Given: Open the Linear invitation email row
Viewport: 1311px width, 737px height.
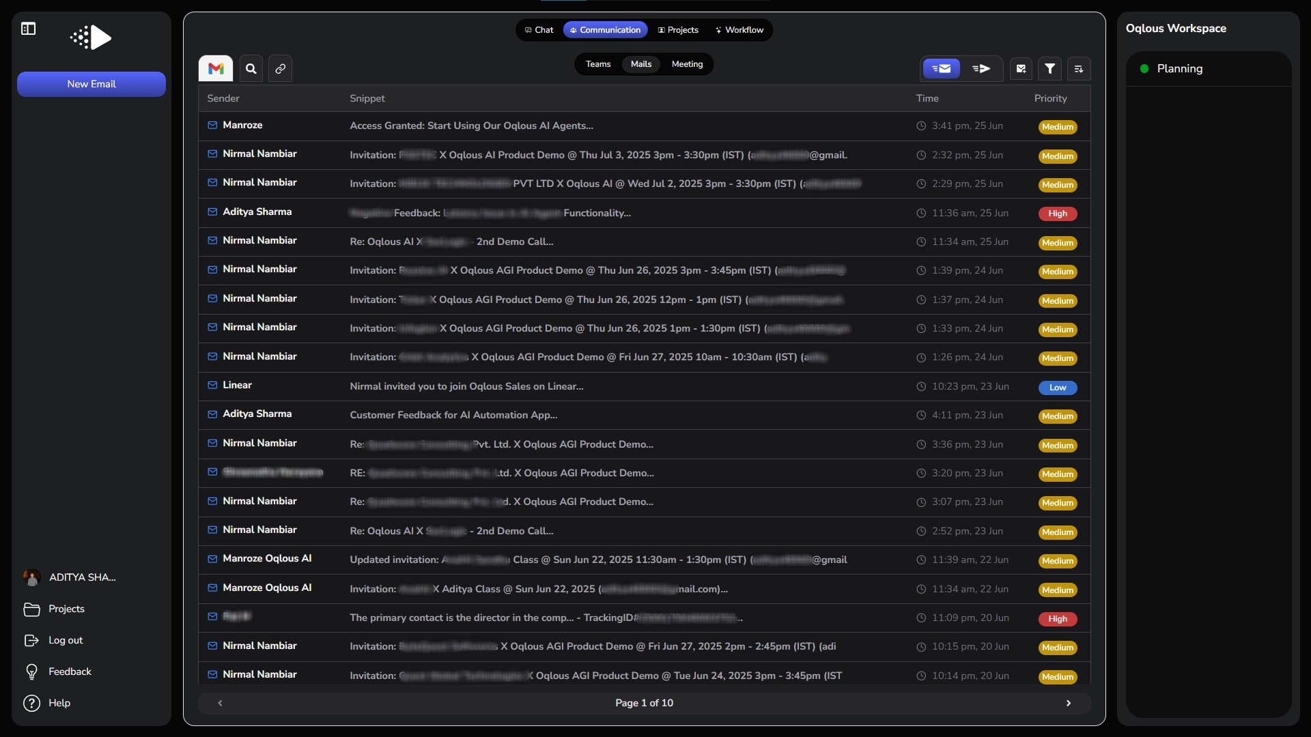Looking at the screenshot, I should pyautogui.click(x=466, y=386).
